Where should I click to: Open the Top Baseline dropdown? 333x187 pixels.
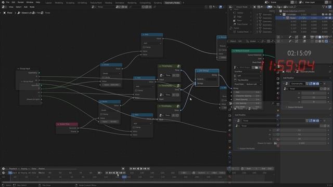pyautogui.click(x=248, y=80)
